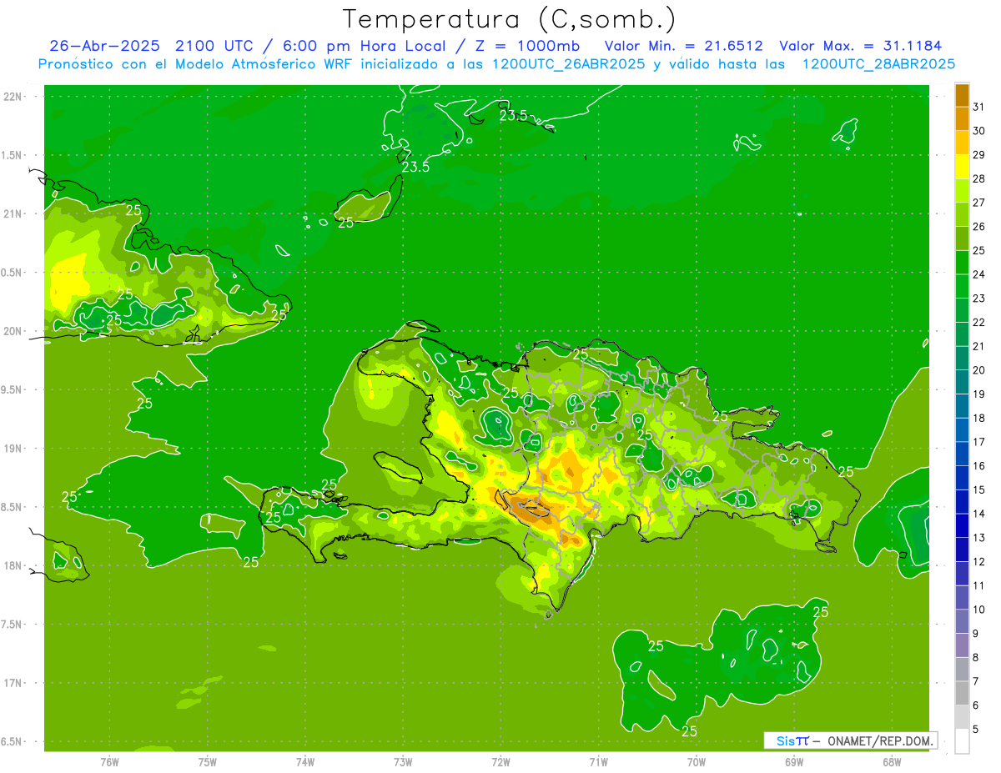
Task: Click the "ONAMET/REP.DOM." credit label
Action: point(879,740)
